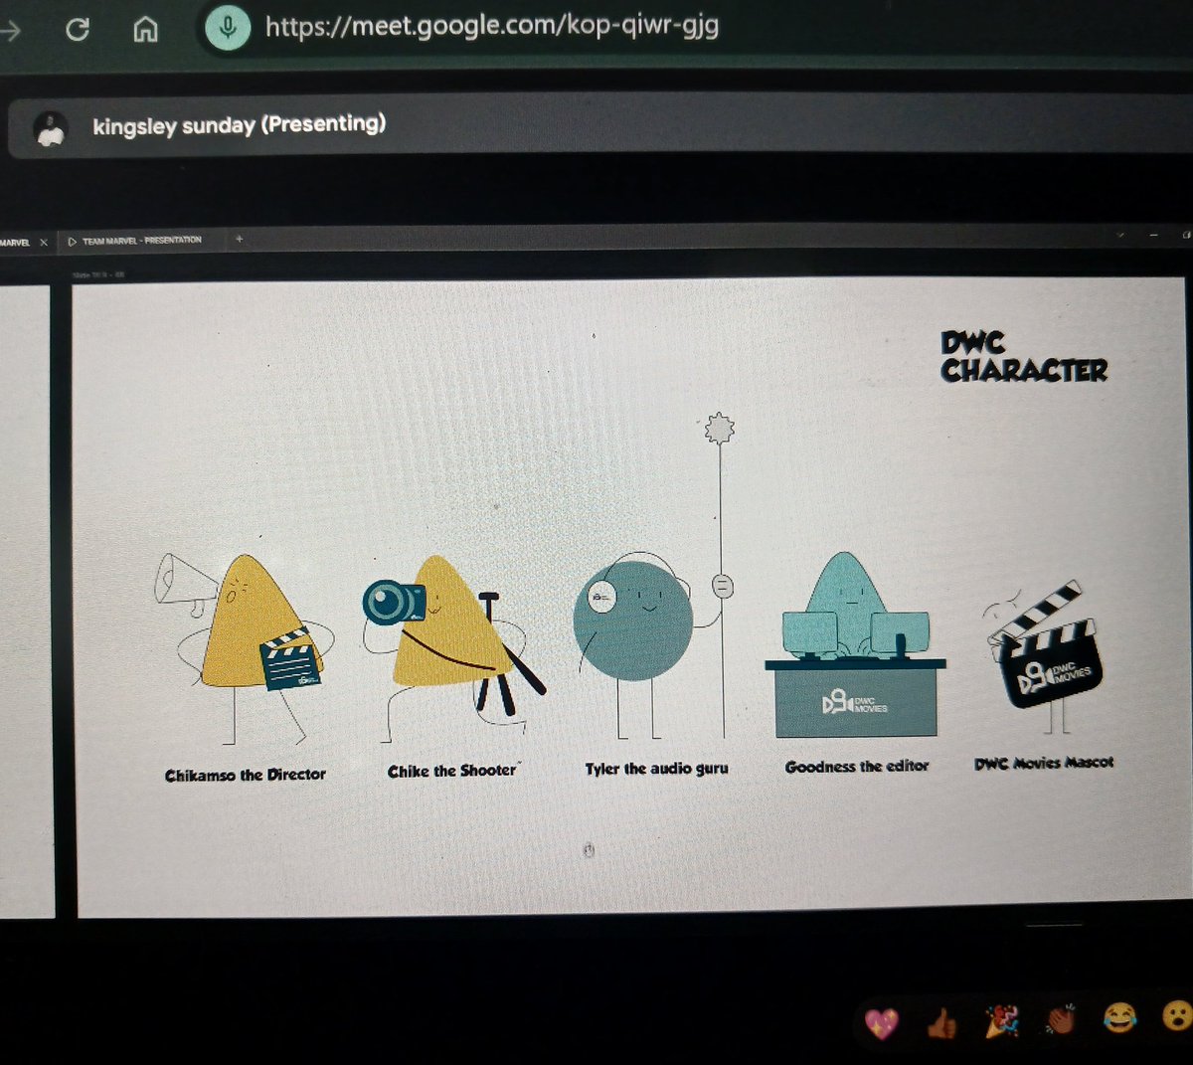Open the browser home page icon
The image size is (1193, 1065).
(145, 30)
